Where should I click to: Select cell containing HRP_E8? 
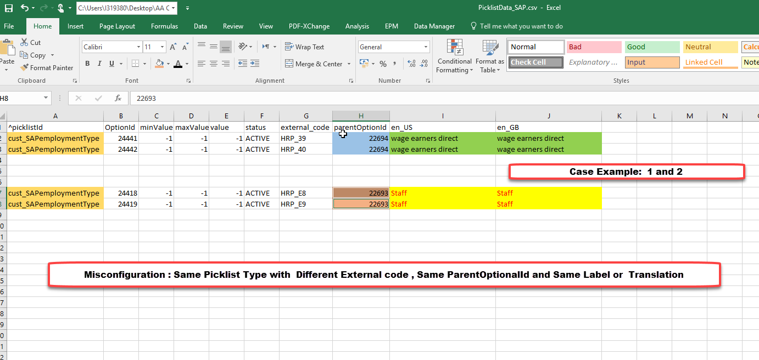pos(306,193)
